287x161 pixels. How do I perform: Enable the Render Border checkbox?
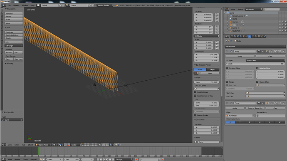click(195, 115)
